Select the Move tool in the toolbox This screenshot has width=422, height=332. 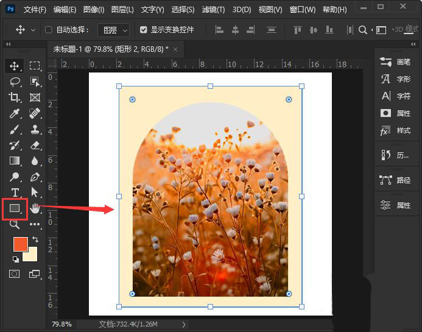point(14,66)
